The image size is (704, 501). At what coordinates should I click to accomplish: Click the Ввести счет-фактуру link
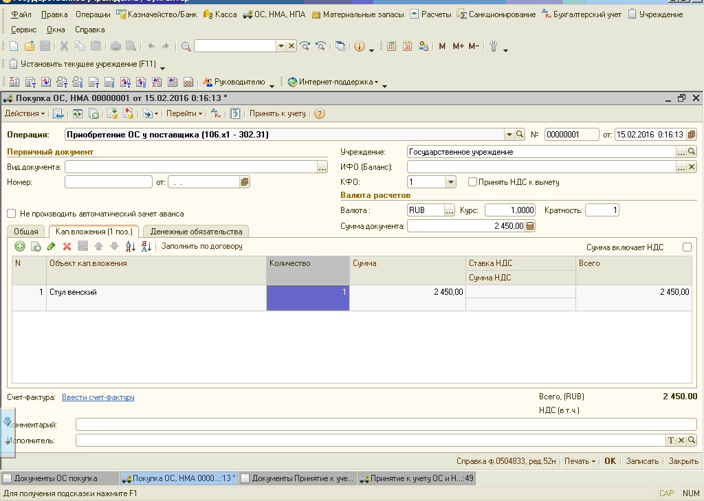[98, 397]
